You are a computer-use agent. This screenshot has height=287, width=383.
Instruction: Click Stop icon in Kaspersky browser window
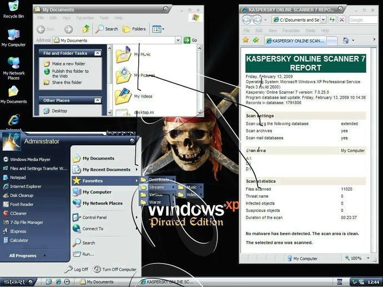pos(342,20)
